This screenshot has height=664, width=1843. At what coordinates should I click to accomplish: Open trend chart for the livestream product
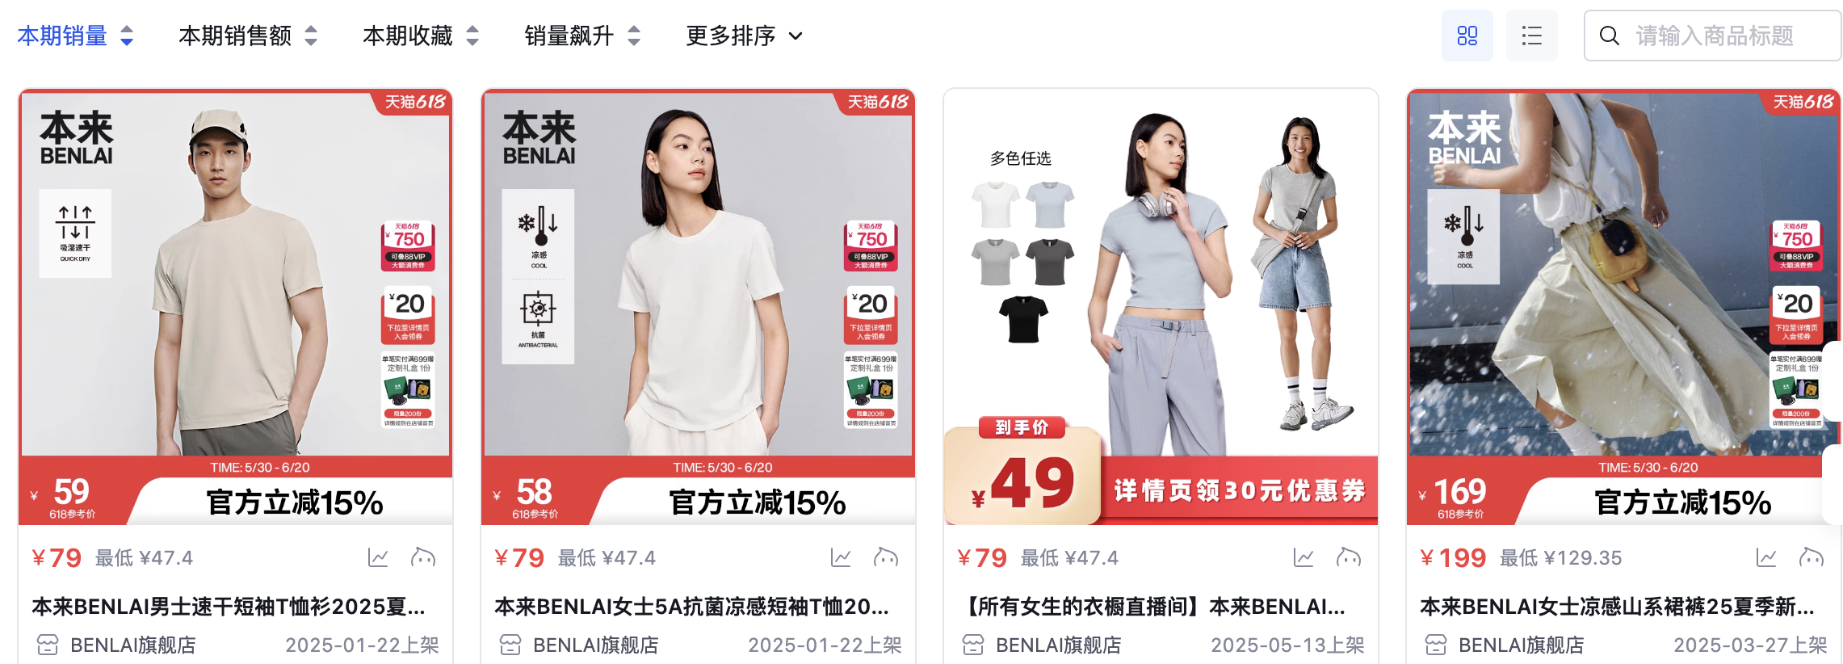[x=1304, y=557]
